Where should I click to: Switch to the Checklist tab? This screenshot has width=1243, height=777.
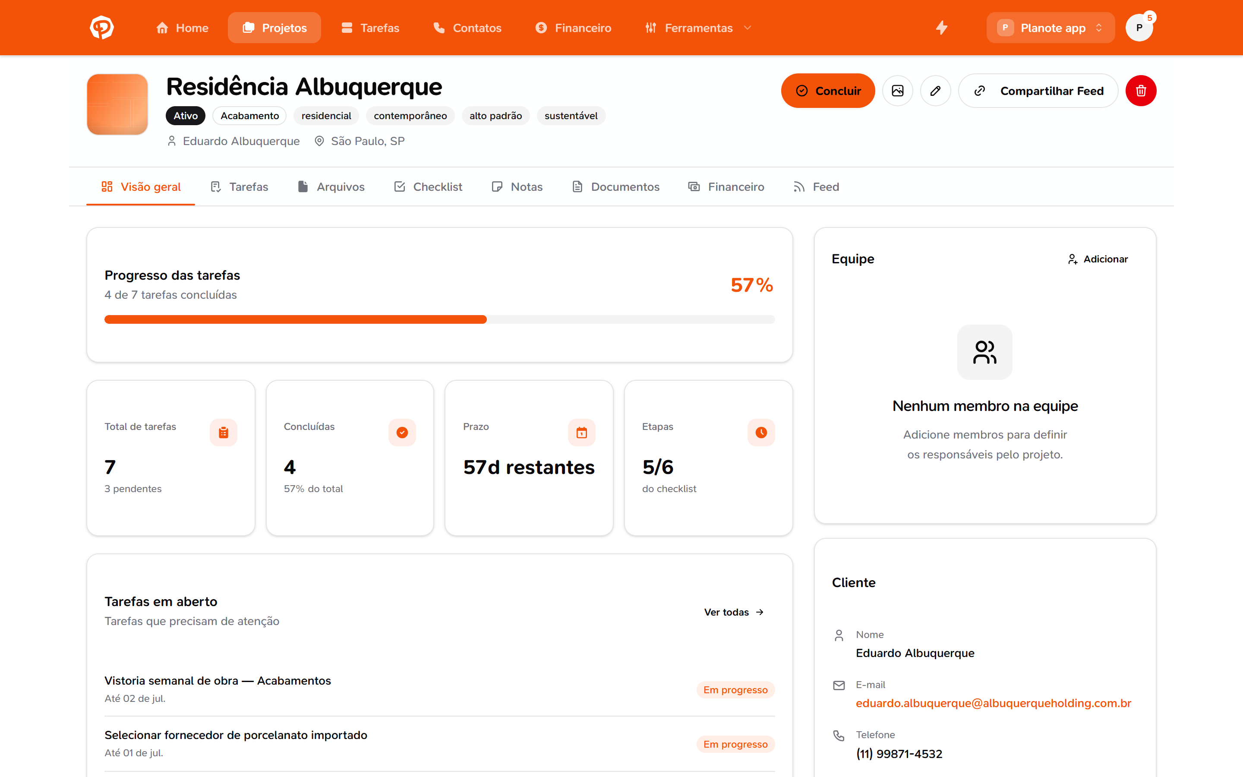429,187
